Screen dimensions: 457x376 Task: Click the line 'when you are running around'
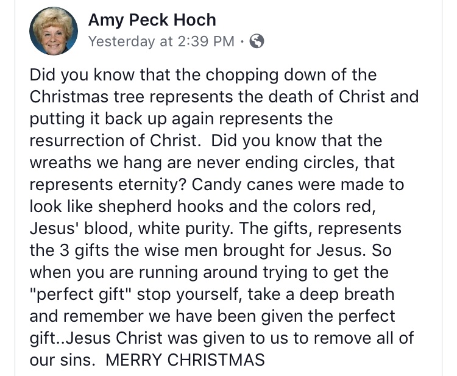coord(209,273)
